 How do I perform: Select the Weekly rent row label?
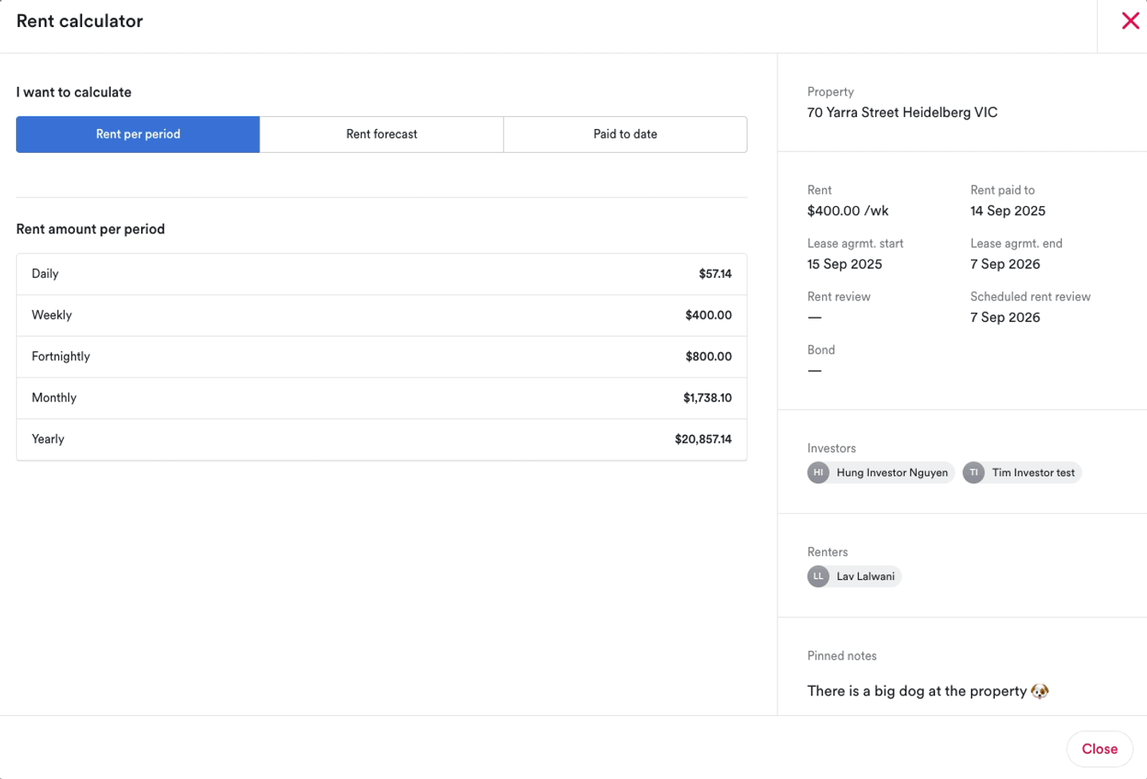tap(52, 315)
